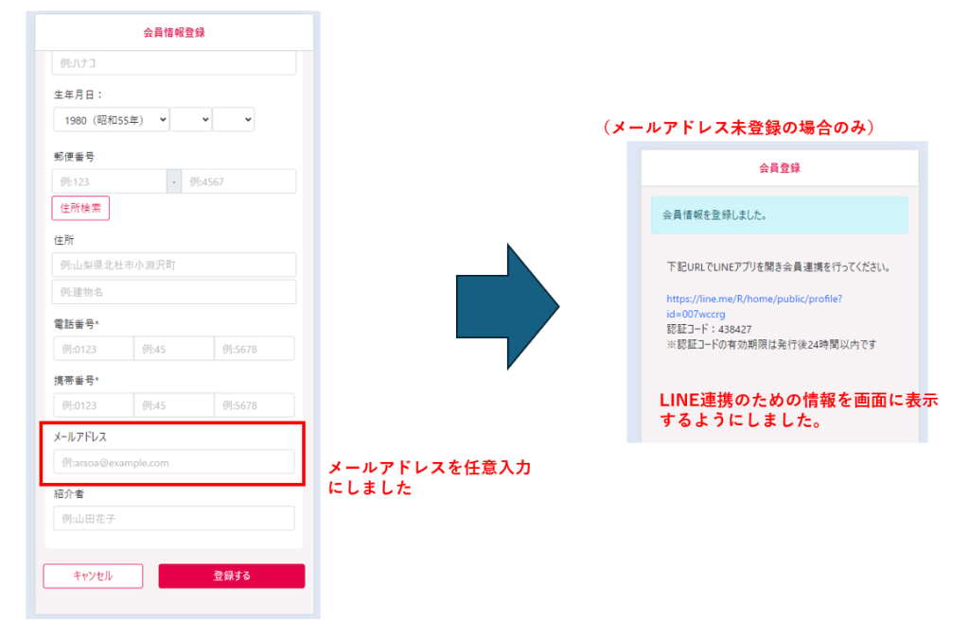969x635 pixels.
Task: Open the line.me profile URL link
Action: pos(753,305)
